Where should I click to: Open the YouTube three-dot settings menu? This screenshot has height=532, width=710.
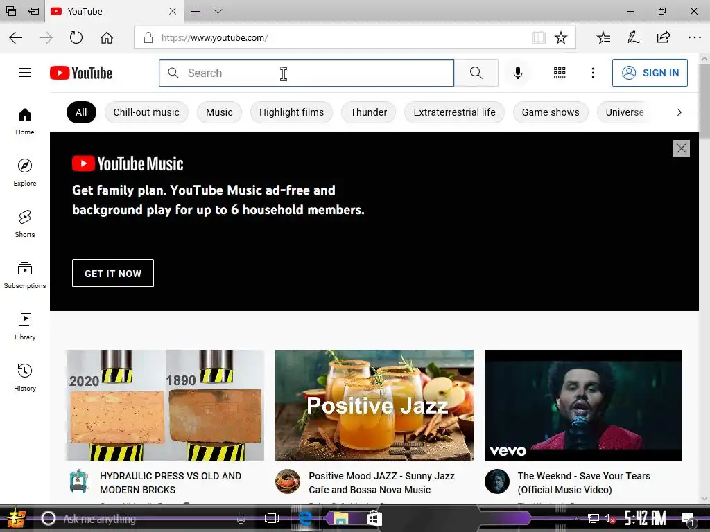tap(593, 72)
